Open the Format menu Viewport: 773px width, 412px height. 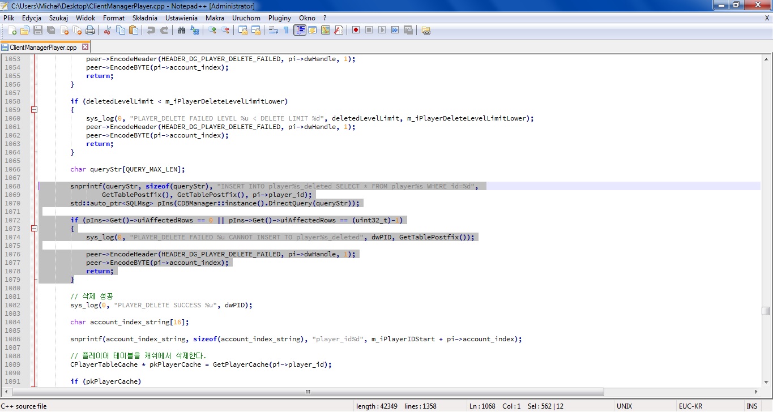pos(114,18)
